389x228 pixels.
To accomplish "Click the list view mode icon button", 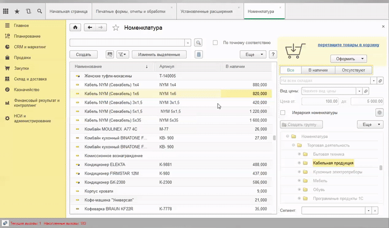I will click(x=110, y=55).
